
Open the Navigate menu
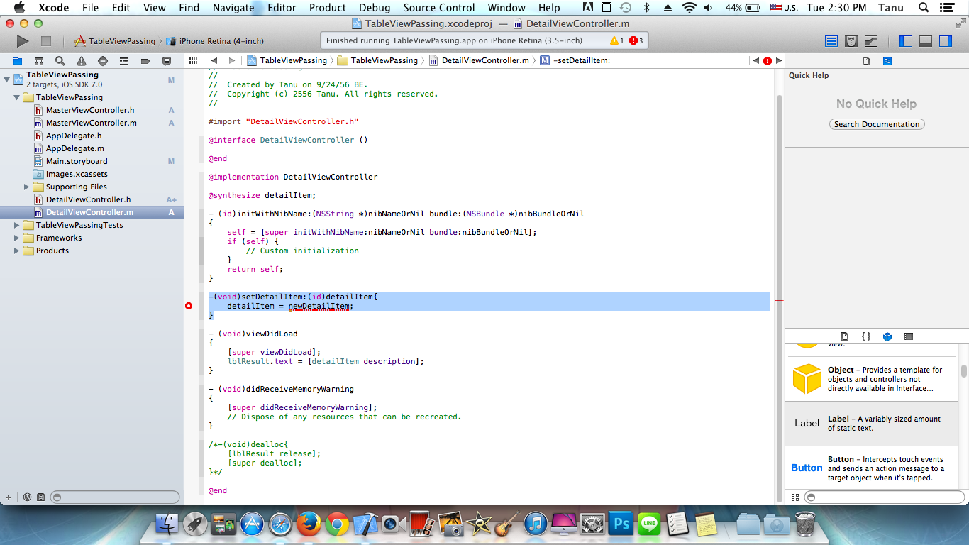233,8
